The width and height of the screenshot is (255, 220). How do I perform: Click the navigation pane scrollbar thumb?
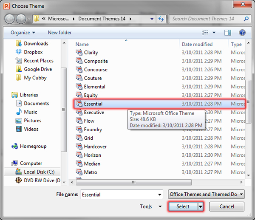(x=64, y=110)
